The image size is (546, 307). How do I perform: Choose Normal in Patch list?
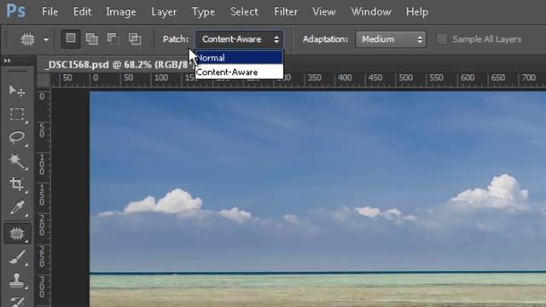coord(239,58)
